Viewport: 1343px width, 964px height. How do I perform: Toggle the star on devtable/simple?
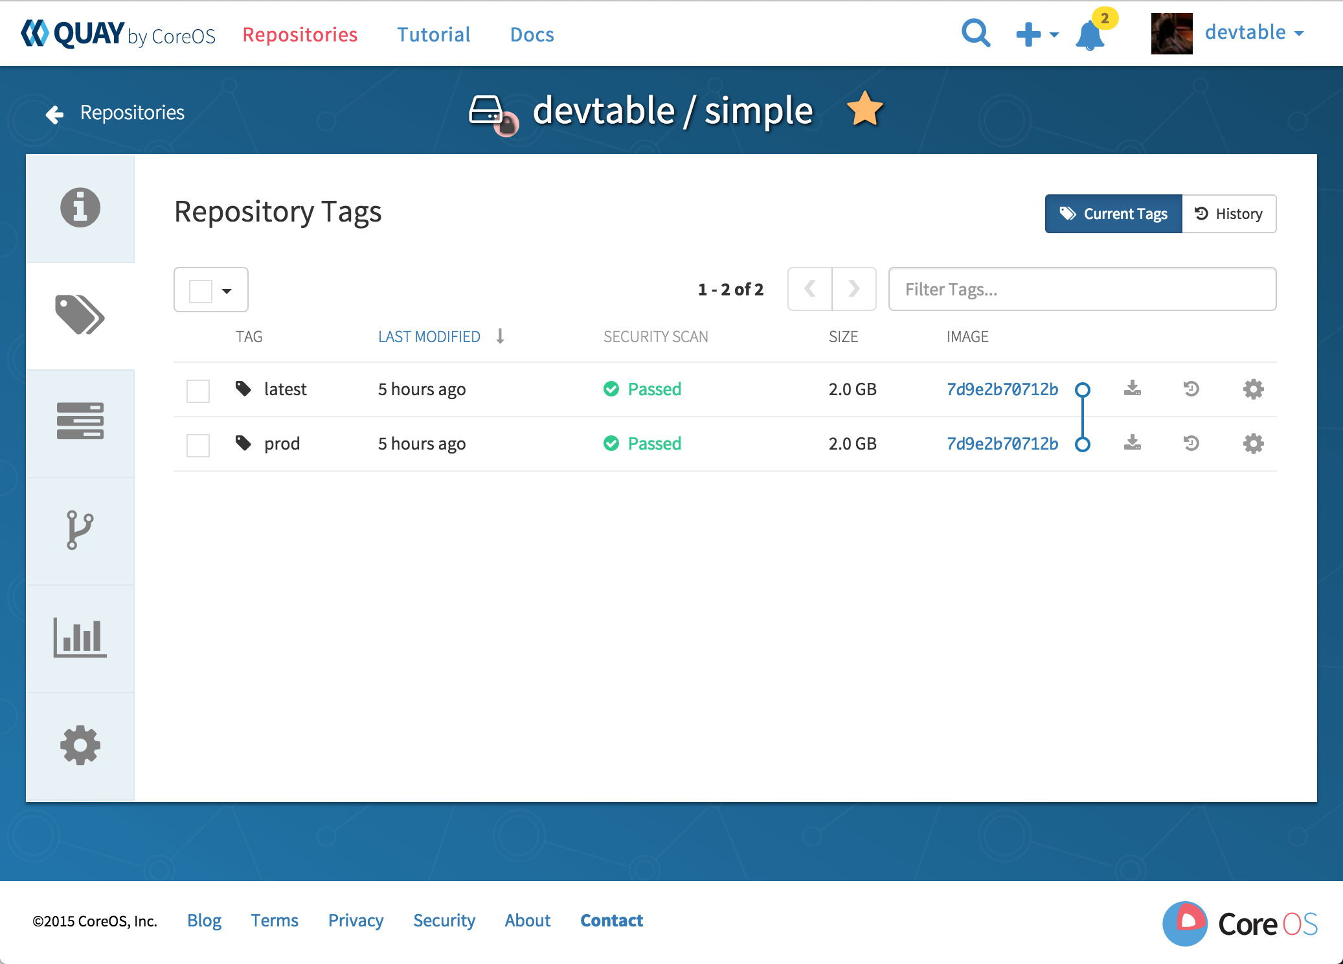(865, 109)
